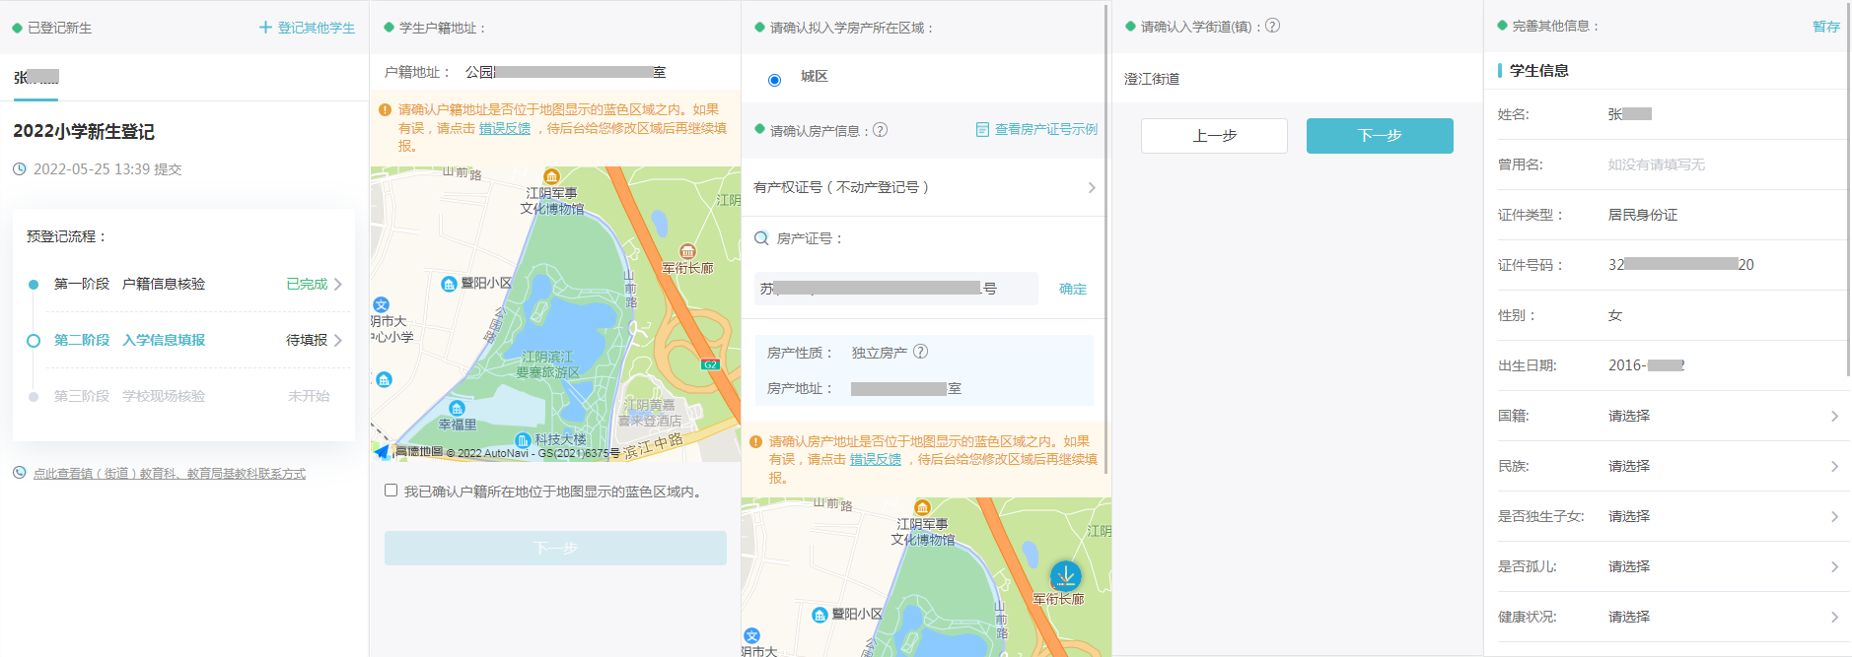1852x657 pixels.
Task: Click 错误反馈 link above property map
Action: click(x=876, y=459)
